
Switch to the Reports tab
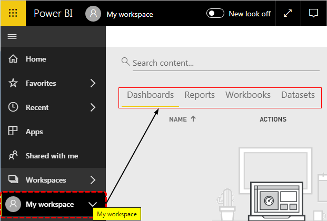tap(200, 95)
